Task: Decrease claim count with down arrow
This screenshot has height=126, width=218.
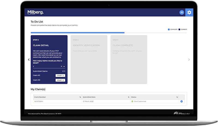Action: pyautogui.click(x=62, y=66)
